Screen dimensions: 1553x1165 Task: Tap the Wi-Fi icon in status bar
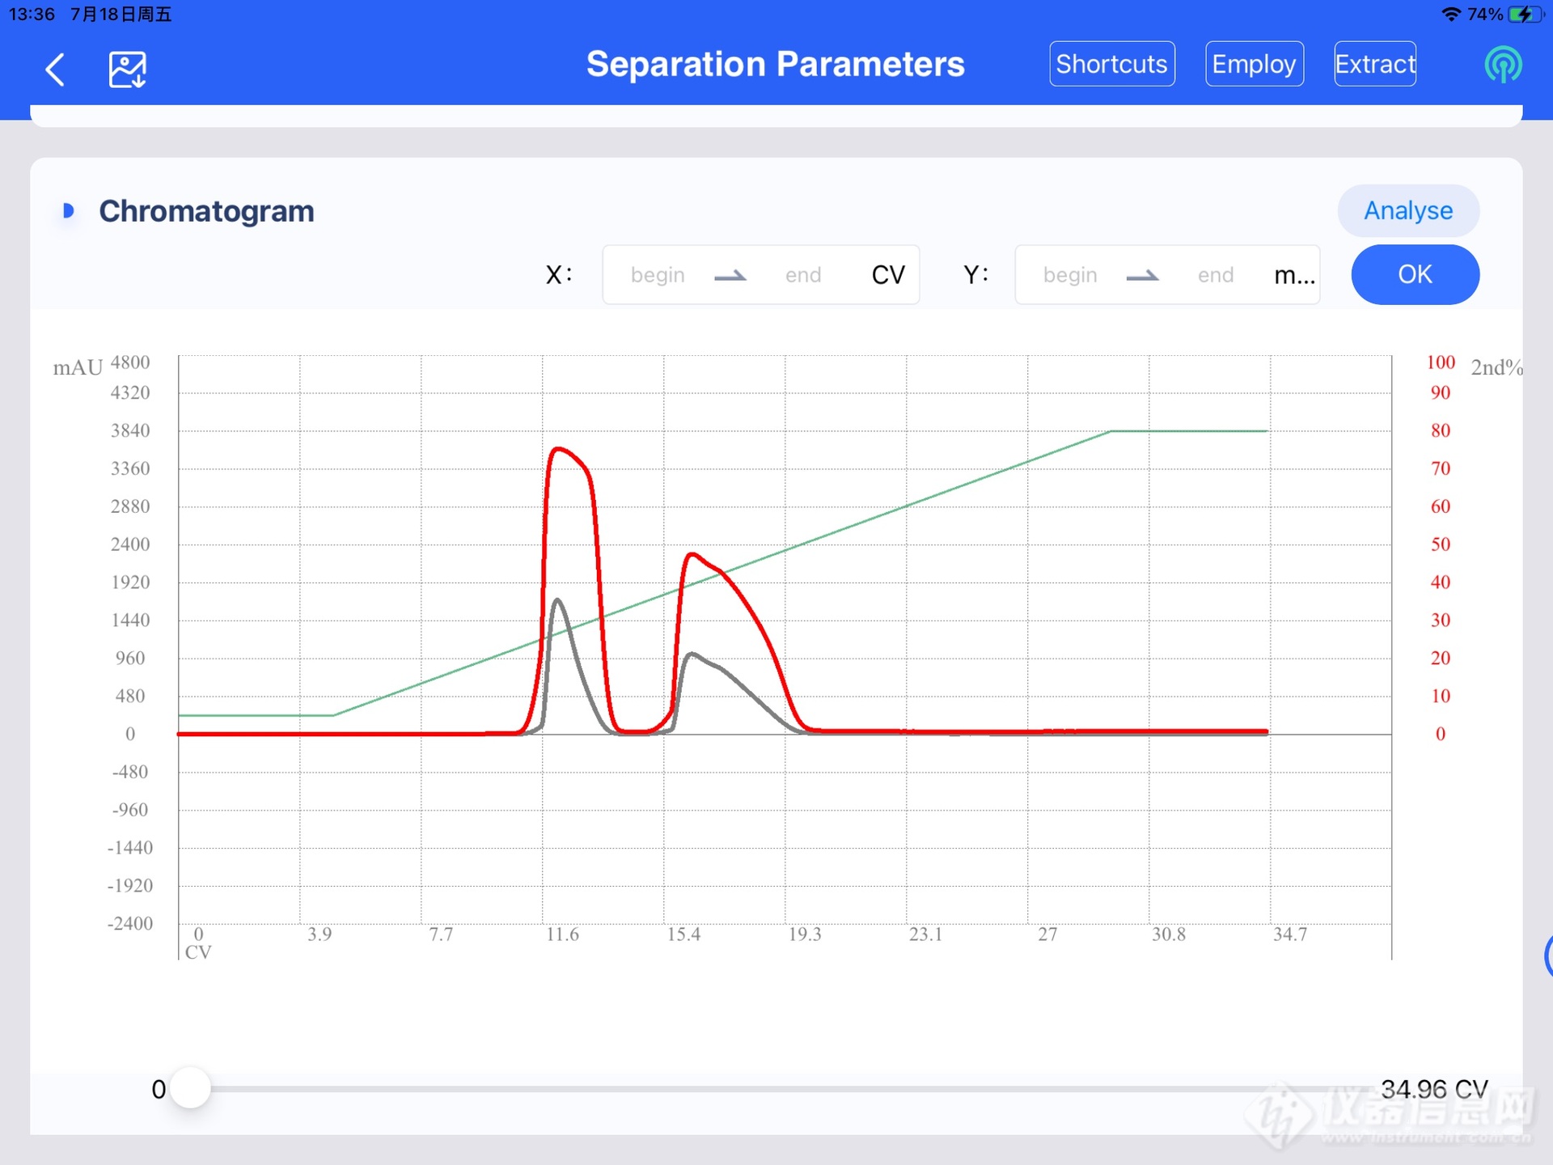tap(1451, 15)
